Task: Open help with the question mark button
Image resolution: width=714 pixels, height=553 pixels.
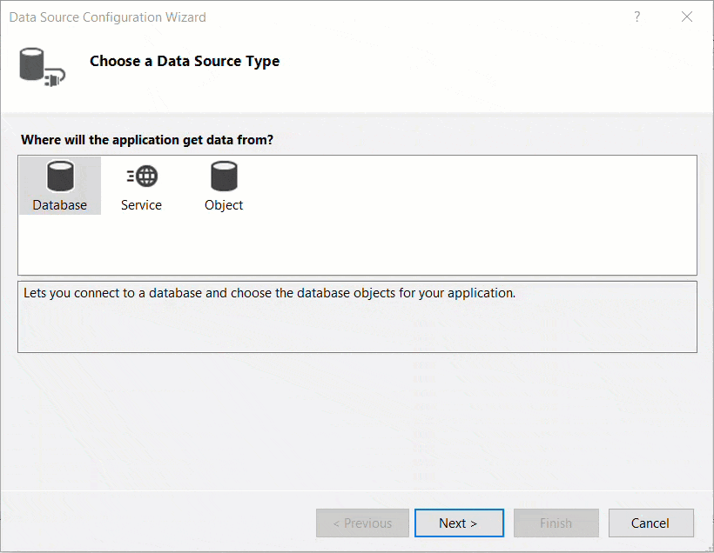Action: (637, 17)
